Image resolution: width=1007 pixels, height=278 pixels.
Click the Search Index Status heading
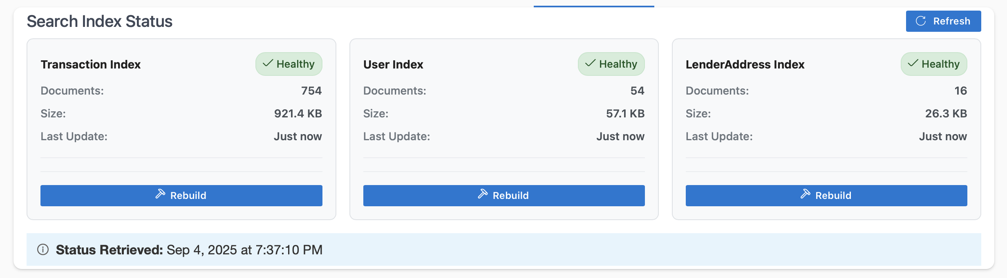tap(100, 21)
